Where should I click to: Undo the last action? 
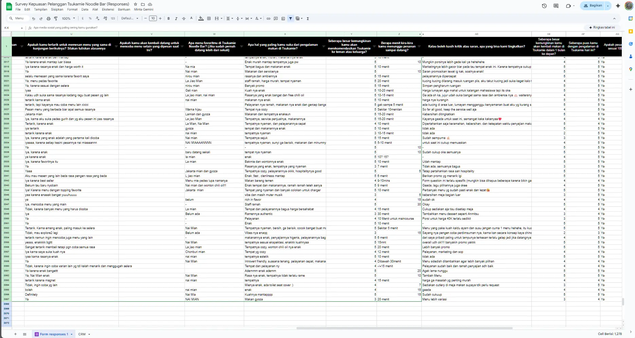34,19
